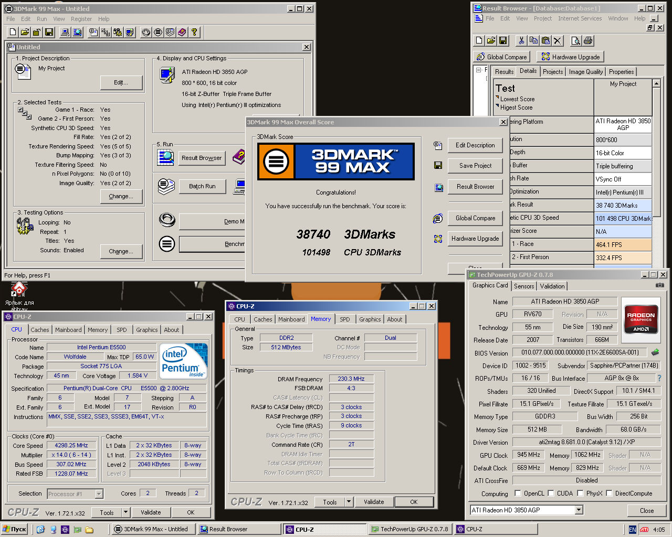Click the GPU Clock 945 MHz field in GPU-Z
Viewport: 672px width, 537px height.
tap(528, 455)
